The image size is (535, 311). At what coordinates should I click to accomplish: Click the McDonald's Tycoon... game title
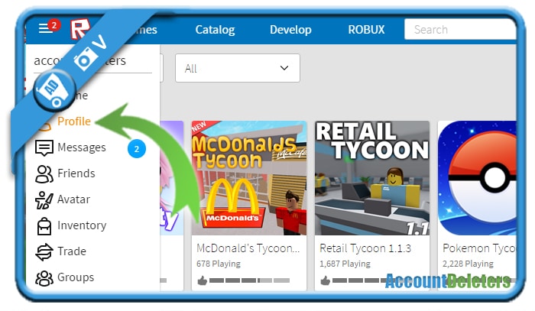248,248
